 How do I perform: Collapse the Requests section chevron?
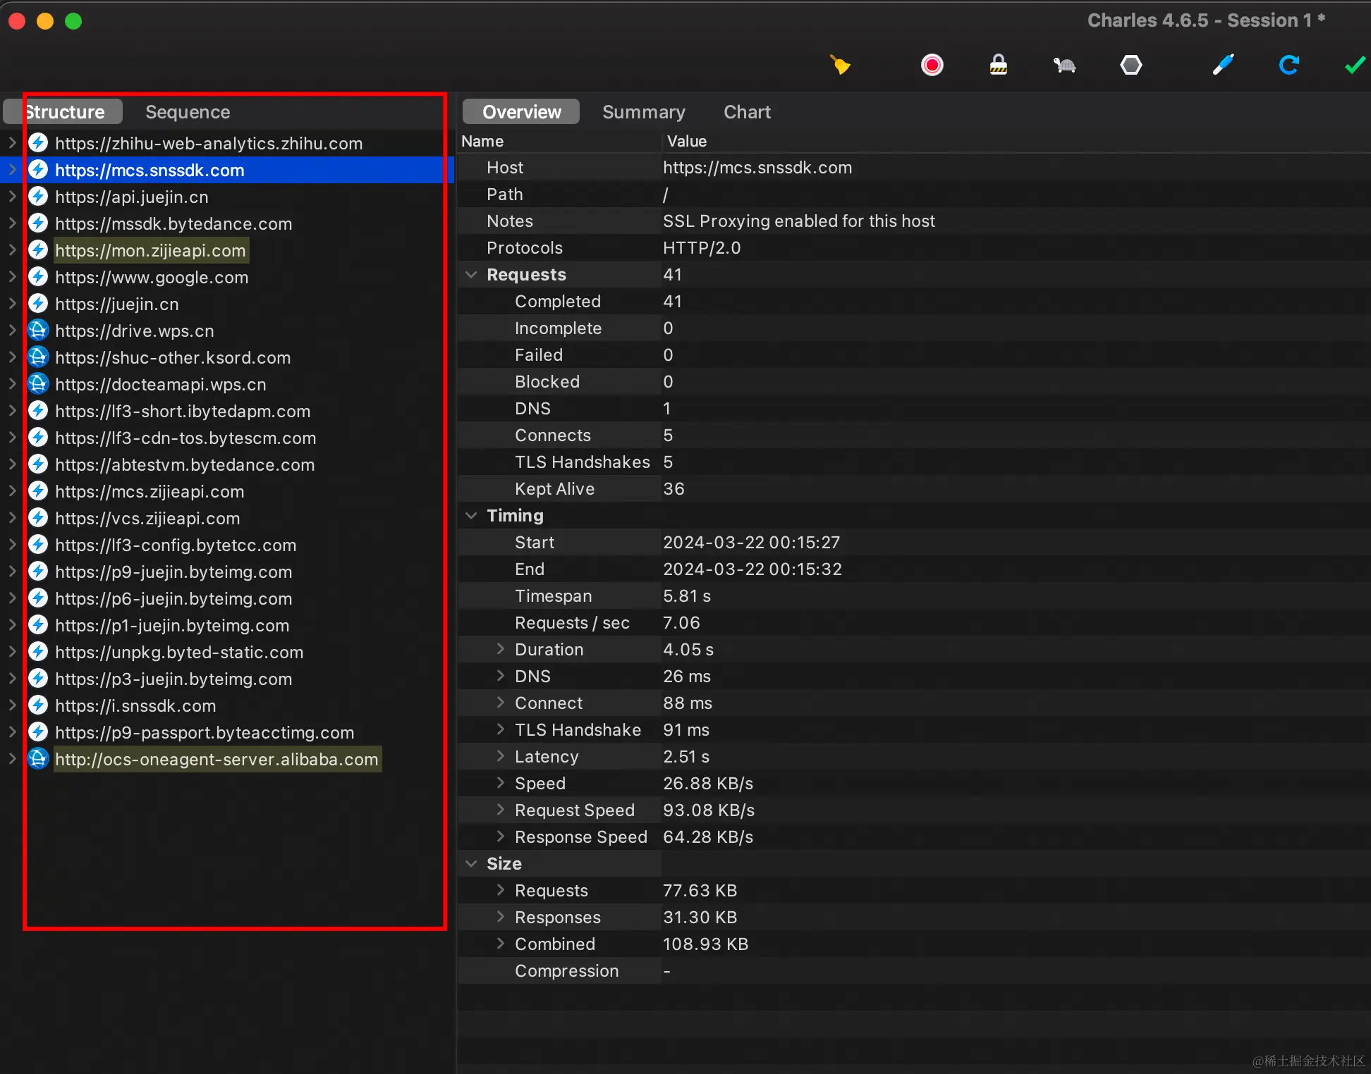(471, 274)
